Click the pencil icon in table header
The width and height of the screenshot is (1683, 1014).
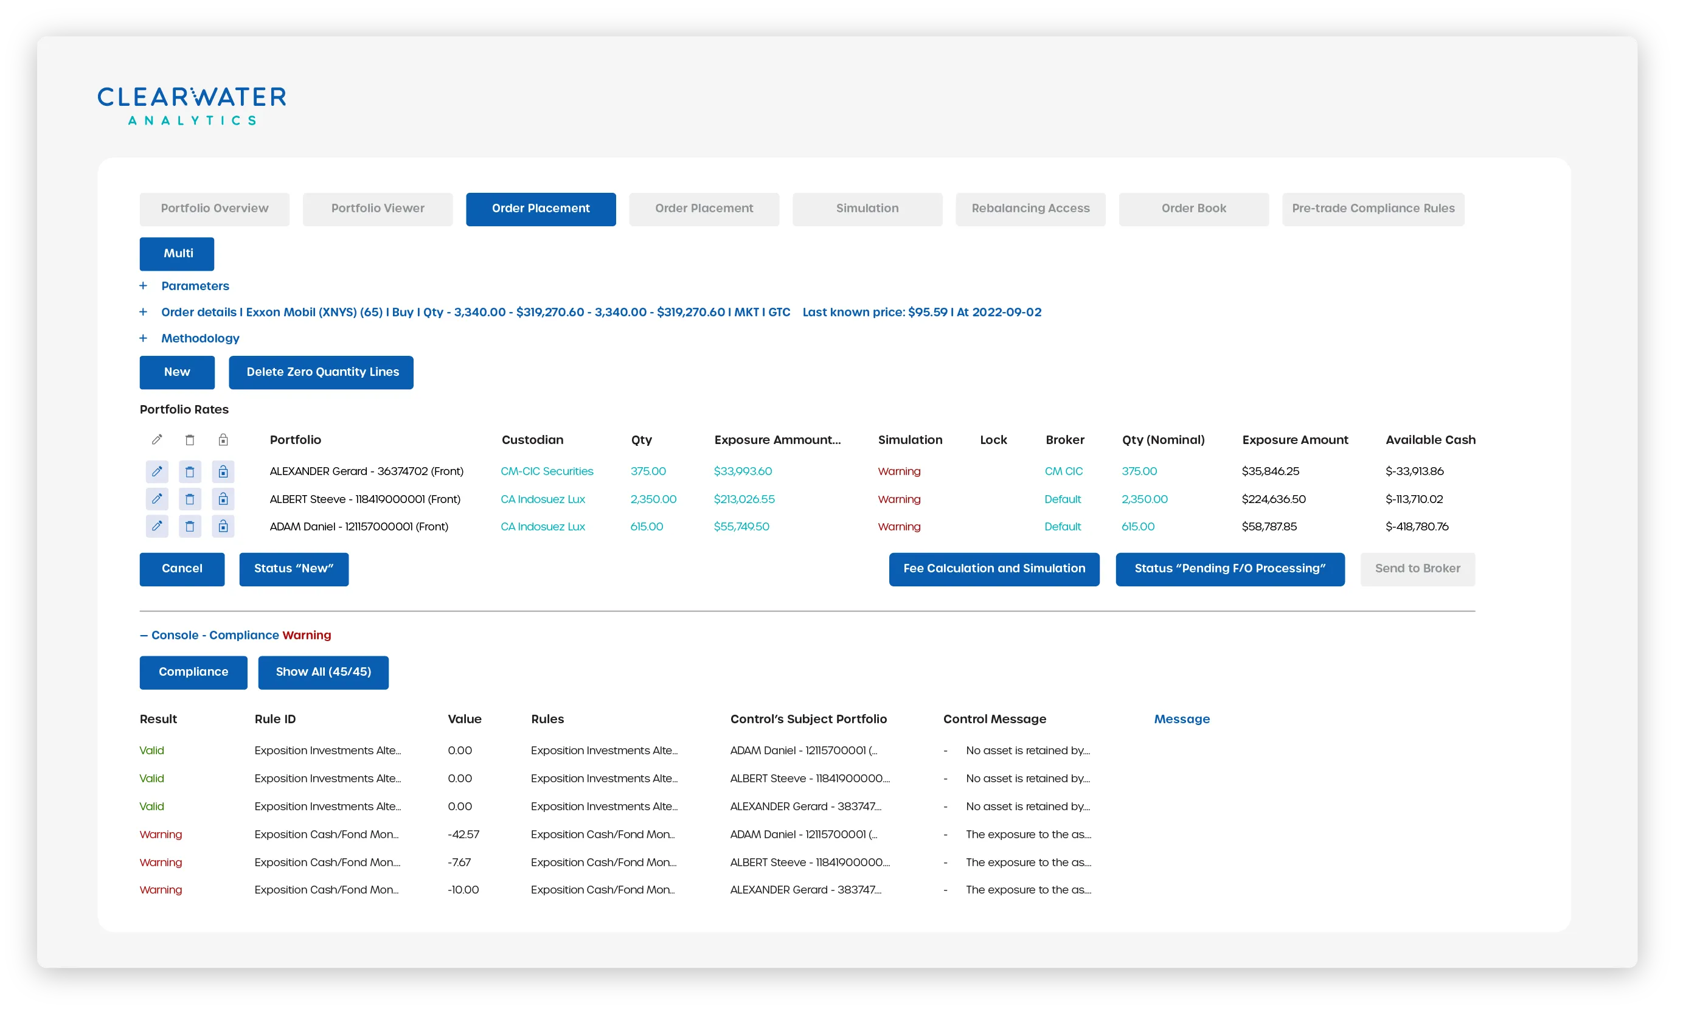pyautogui.click(x=157, y=440)
